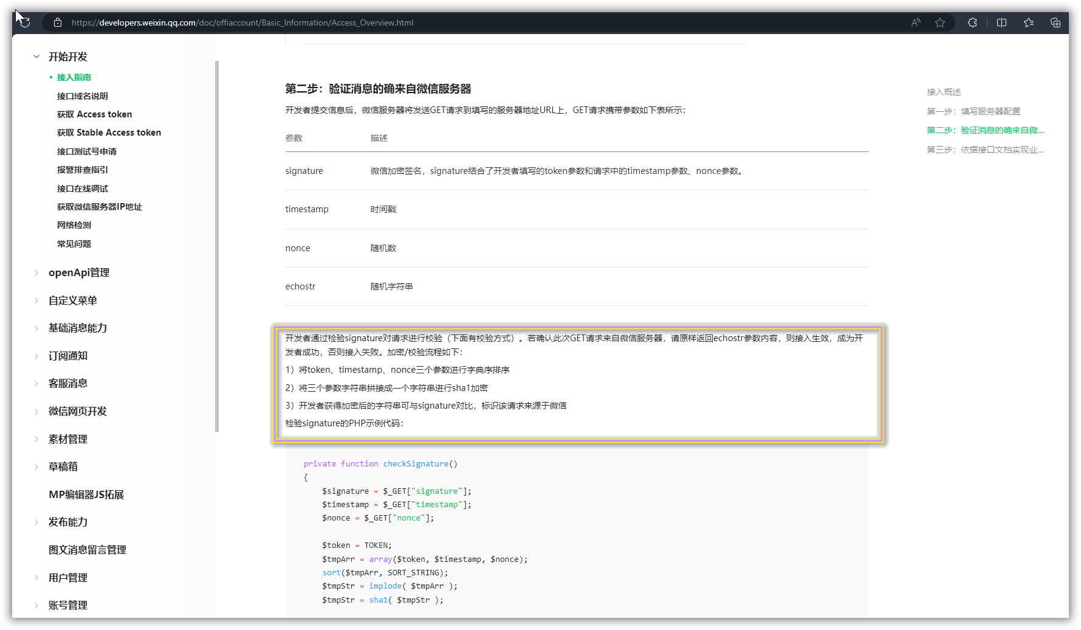
Task: Add page to favorites with star icon
Action: point(940,22)
